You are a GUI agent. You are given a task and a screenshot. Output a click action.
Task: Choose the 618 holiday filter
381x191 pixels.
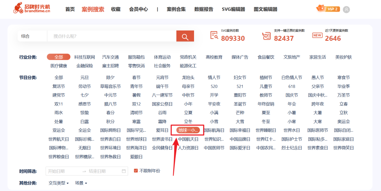(292, 86)
